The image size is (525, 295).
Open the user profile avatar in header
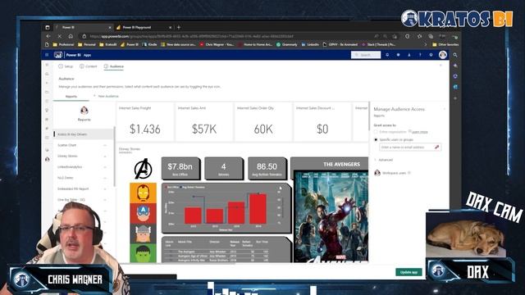[x=443, y=55]
